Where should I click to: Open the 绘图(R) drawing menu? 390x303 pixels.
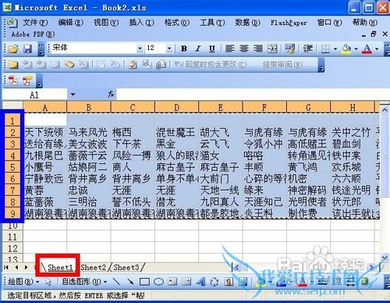coord(23,282)
